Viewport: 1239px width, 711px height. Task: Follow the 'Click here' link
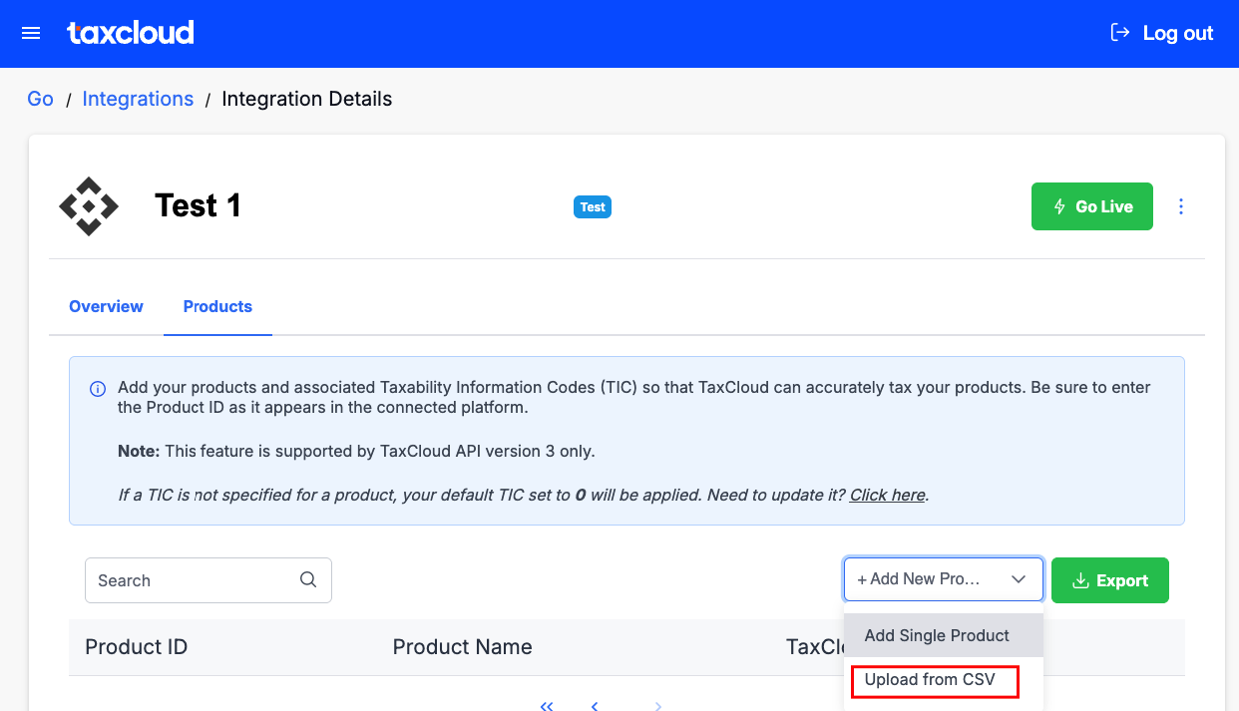pos(887,495)
